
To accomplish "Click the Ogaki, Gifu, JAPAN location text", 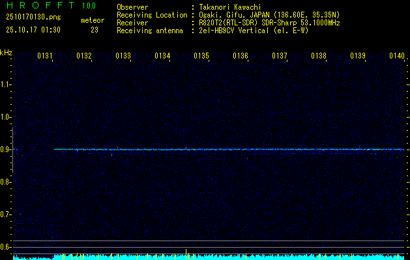I will click(x=269, y=15).
